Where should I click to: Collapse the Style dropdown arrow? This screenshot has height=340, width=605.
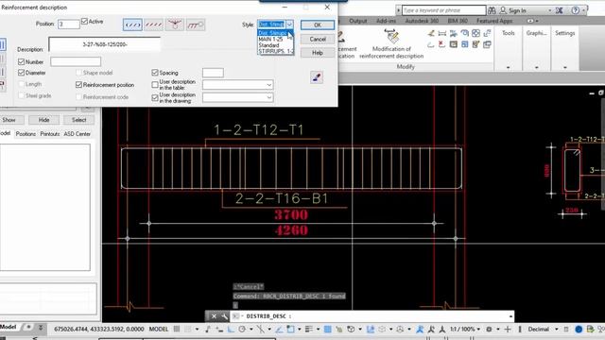pos(289,25)
